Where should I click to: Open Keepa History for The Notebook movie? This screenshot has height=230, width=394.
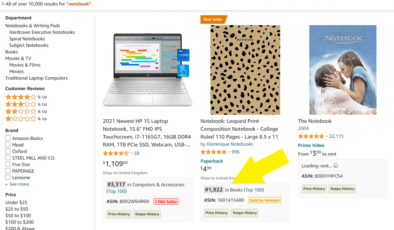[342, 189]
